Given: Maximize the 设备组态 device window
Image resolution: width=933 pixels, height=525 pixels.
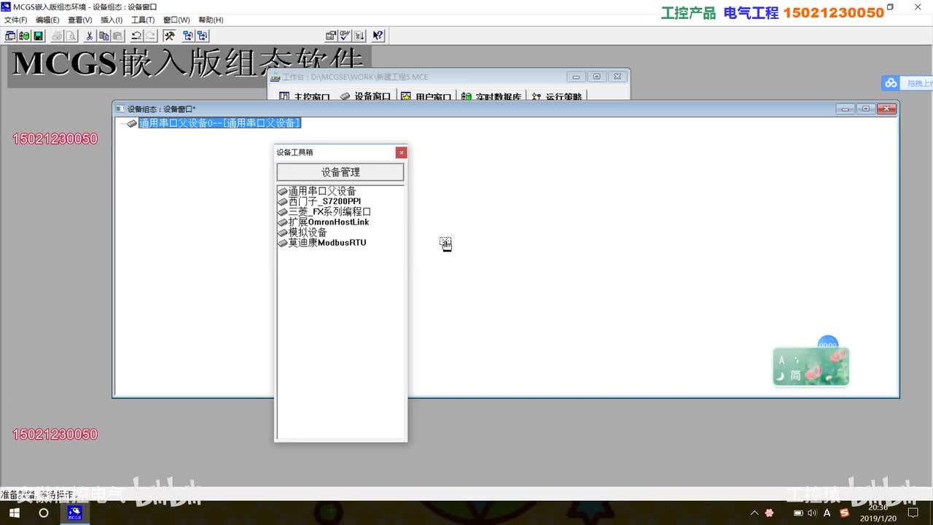Looking at the screenshot, I should (865, 109).
